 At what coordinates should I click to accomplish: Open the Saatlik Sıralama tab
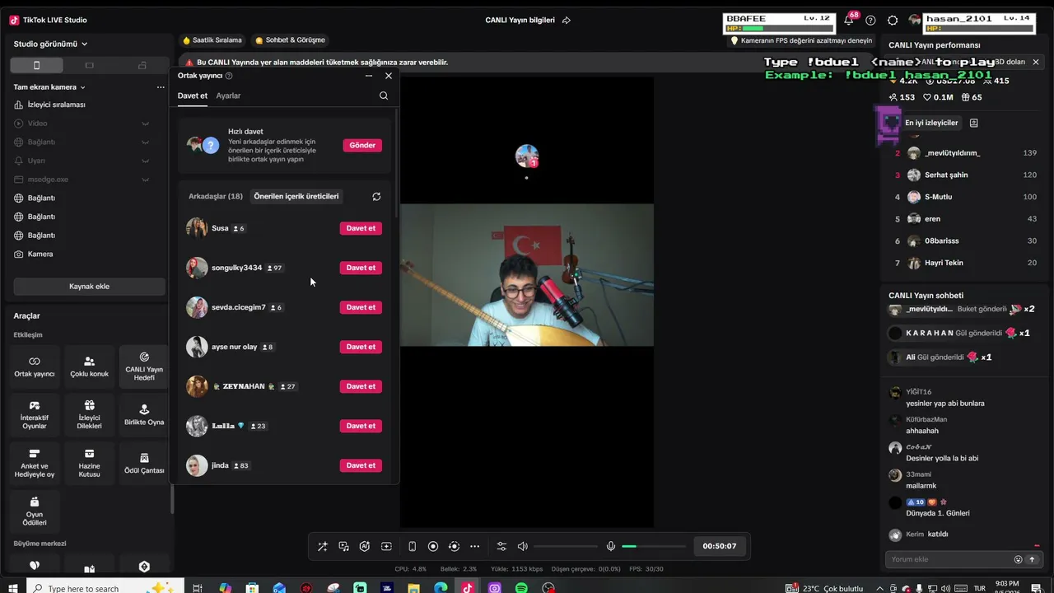point(212,40)
